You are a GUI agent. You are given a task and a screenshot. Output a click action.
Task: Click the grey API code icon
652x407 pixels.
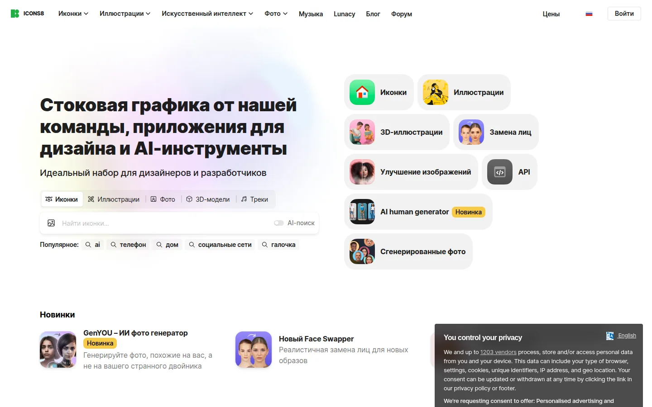[500, 172]
